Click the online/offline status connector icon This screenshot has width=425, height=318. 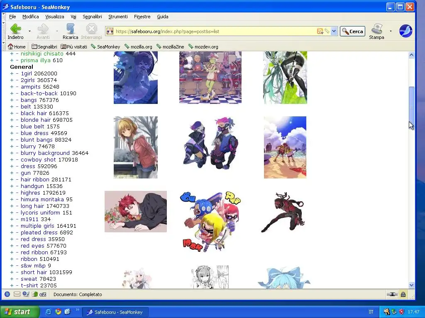point(392,294)
